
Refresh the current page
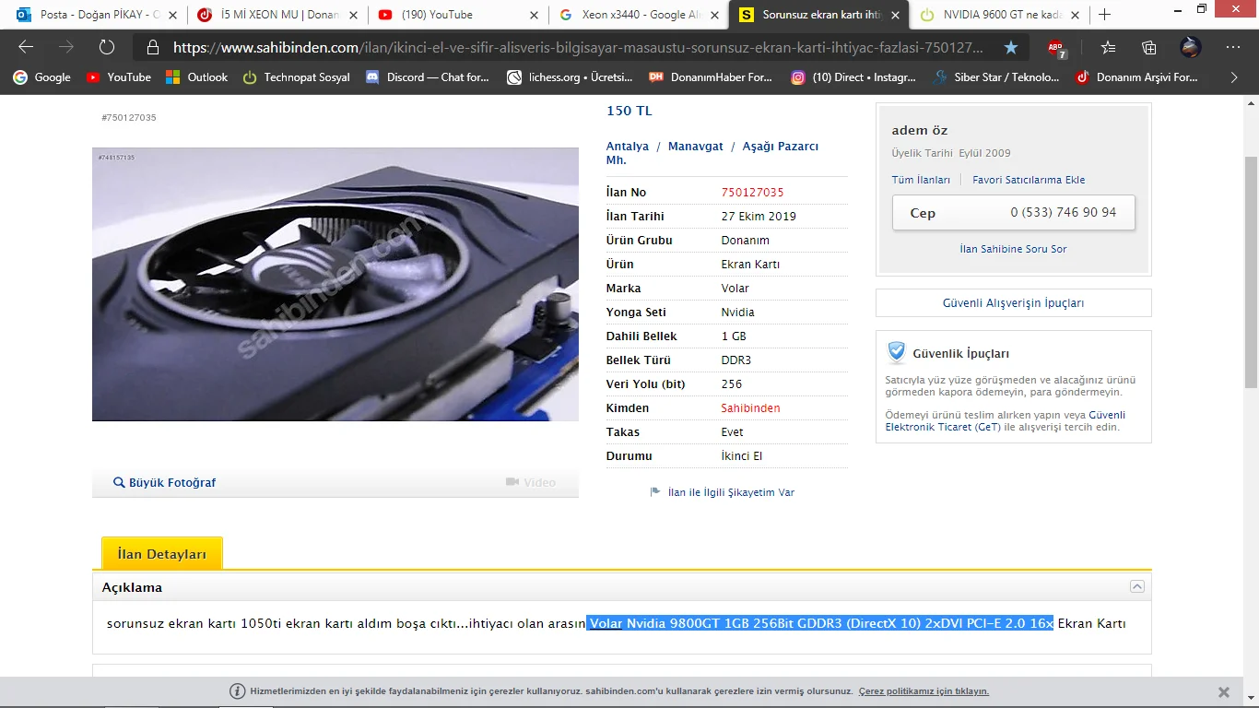click(x=107, y=47)
